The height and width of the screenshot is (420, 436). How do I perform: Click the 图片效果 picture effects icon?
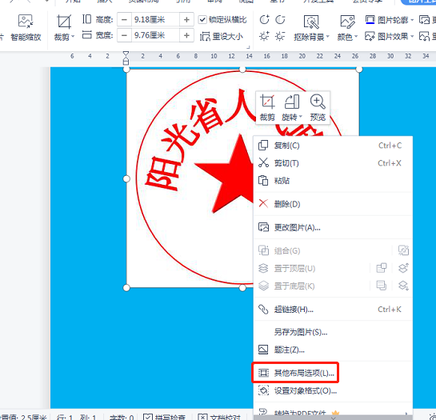(370, 36)
